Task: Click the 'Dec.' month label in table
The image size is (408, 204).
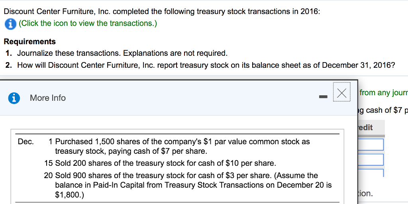Action: (26, 141)
